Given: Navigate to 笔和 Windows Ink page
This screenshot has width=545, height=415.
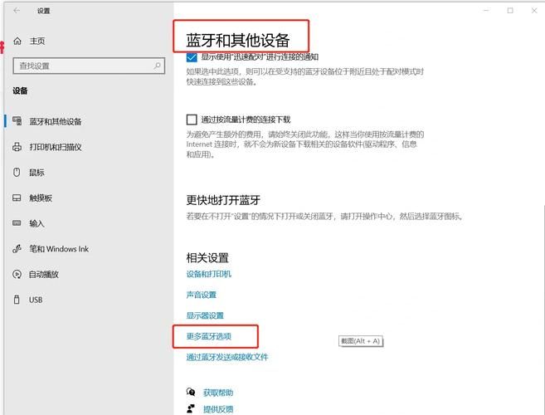Looking at the screenshot, I should (x=59, y=249).
